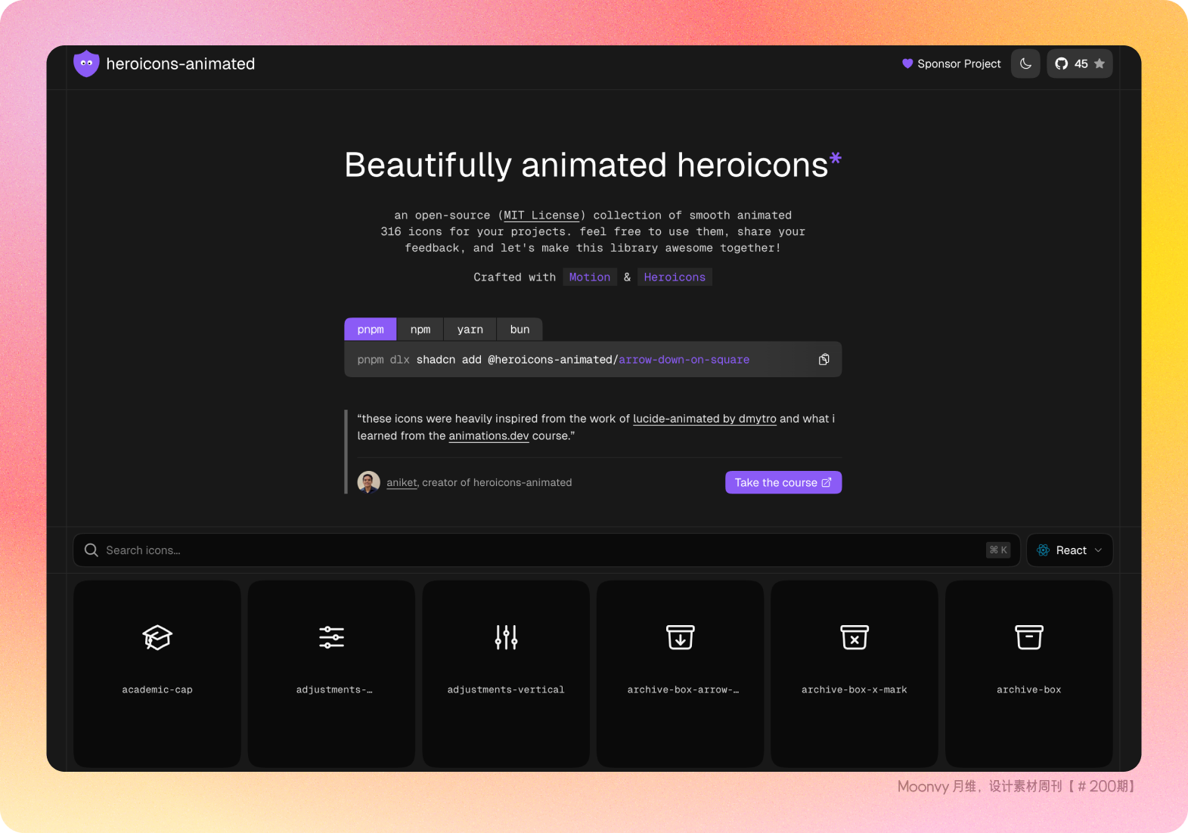Viewport: 1188px width, 833px height.
Task: Click the adjustments-vertical icon
Action: tap(506, 638)
